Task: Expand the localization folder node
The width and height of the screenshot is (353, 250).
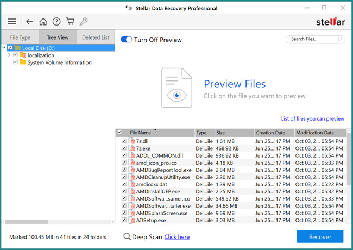Action: click(x=9, y=55)
